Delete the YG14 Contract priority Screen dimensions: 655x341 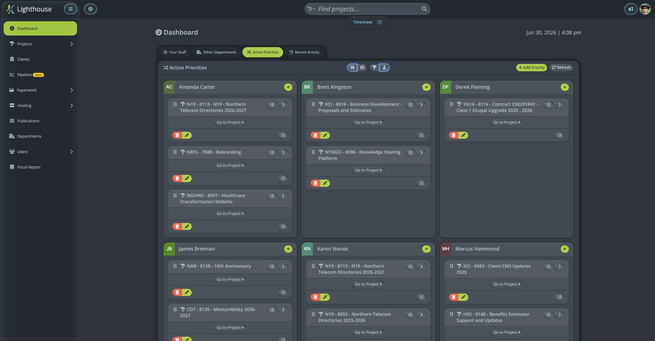[x=454, y=135]
